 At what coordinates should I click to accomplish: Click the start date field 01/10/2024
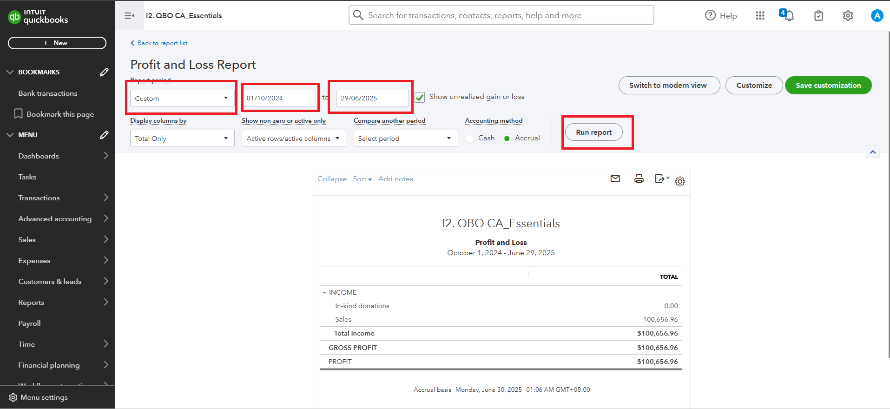(279, 98)
